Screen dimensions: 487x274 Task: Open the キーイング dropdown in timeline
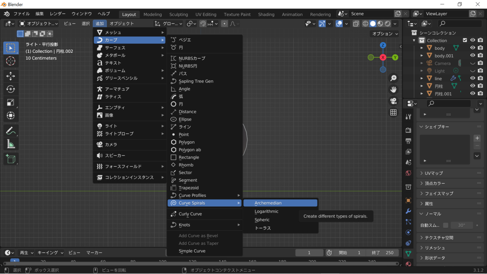tap(51, 252)
